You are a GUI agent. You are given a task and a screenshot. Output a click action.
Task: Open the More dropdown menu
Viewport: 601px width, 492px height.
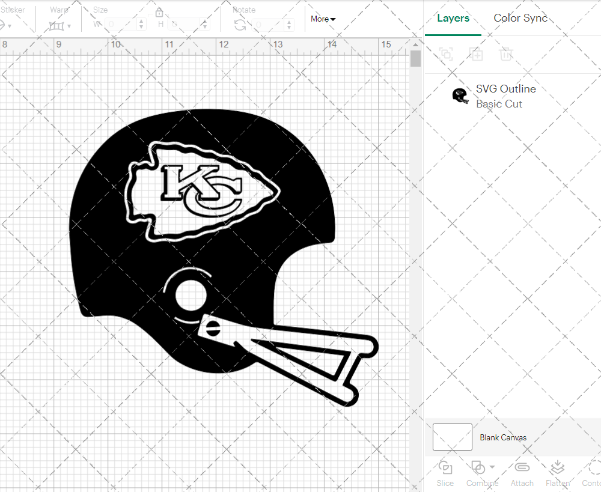(323, 19)
